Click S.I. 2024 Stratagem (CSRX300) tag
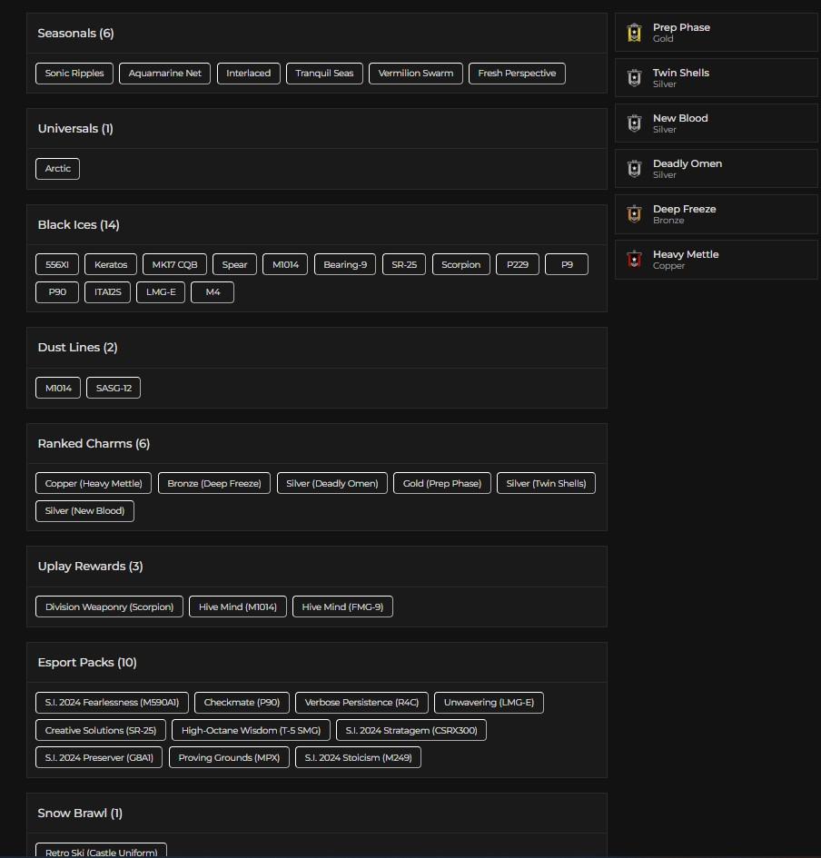 pyautogui.click(x=410, y=731)
